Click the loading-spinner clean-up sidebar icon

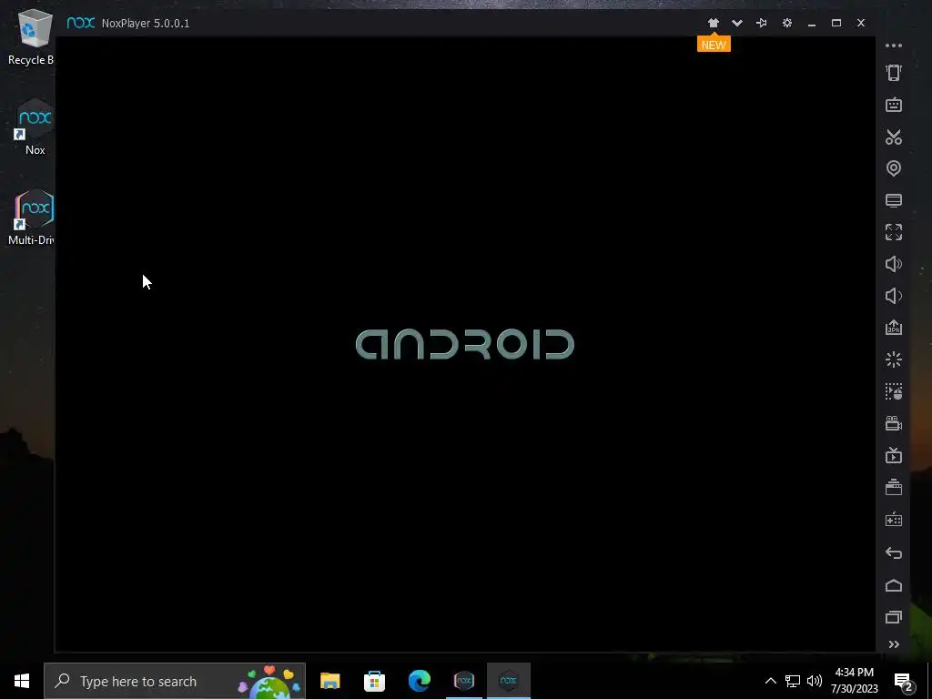[894, 360]
